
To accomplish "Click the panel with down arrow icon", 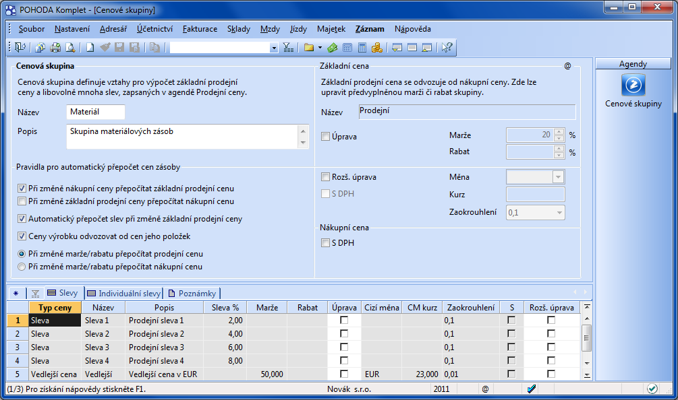I will click(x=397, y=47).
